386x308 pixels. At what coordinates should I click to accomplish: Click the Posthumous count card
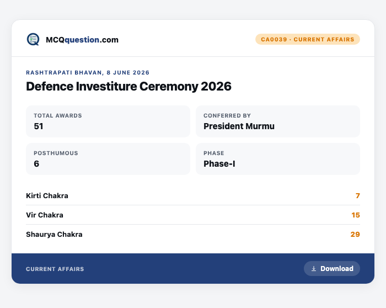click(108, 159)
